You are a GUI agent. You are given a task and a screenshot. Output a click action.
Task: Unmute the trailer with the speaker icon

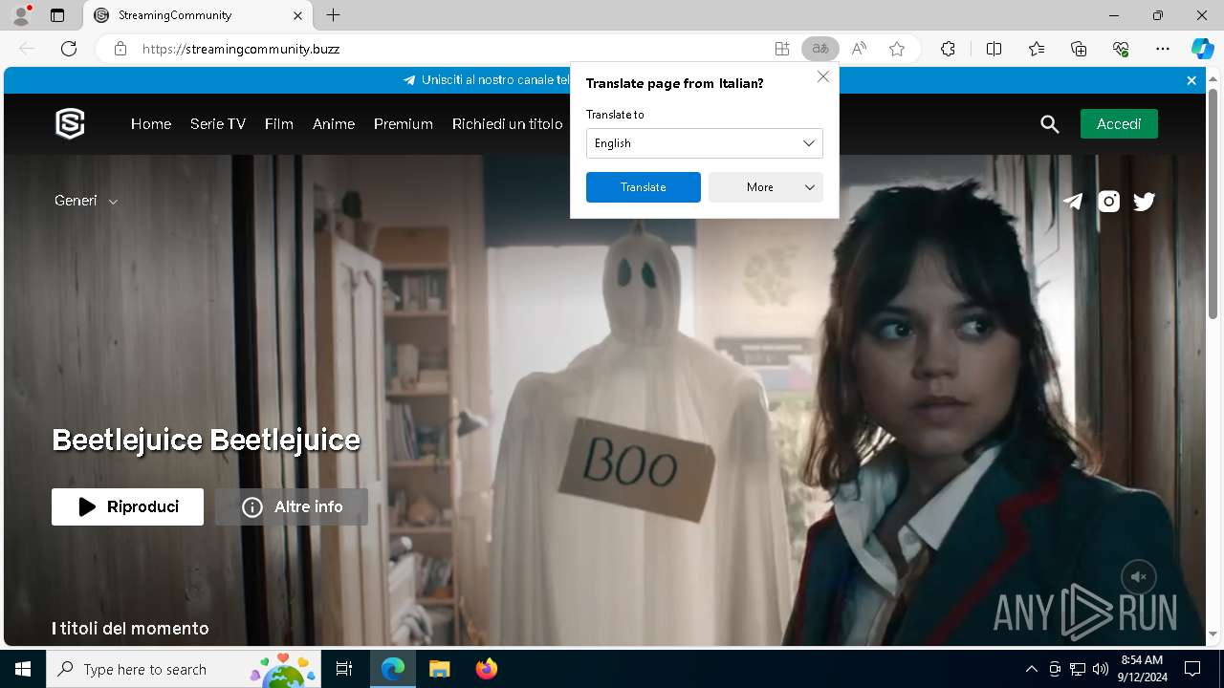[1139, 577]
